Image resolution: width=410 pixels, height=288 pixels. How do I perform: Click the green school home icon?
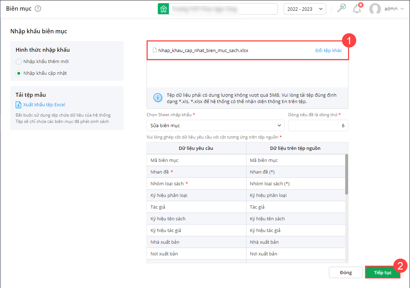[163, 9]
